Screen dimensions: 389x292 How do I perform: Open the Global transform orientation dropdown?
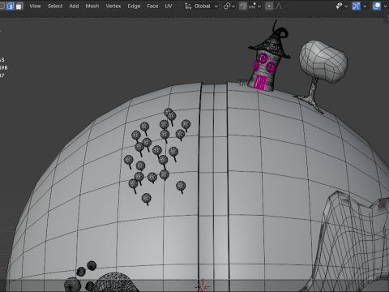pos(201,6)
